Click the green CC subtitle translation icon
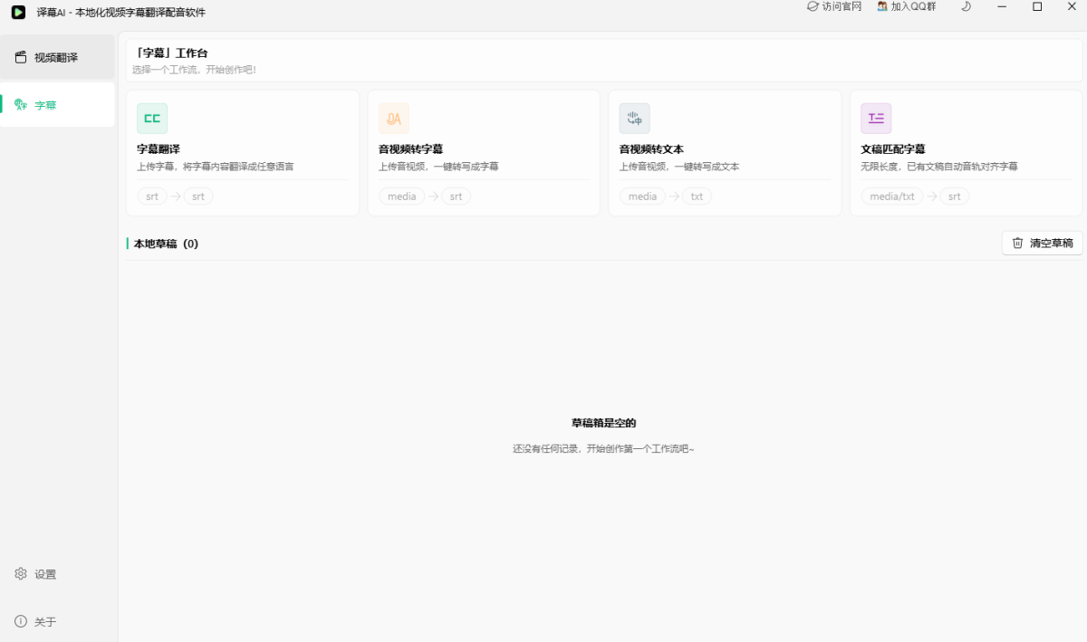Image resolution: width=1087 pixels, height=642 pixels. point(152,119)
